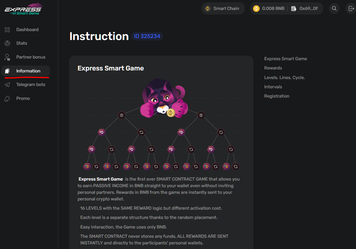Click the ID 325234 badge

pos(147,36)
